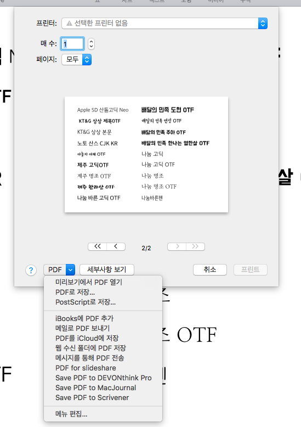Image resolution: width=301 pixels, height=427 pixels.
Task: Click the 취소 button
Action: pyautogui.click(x=210, y=269)
